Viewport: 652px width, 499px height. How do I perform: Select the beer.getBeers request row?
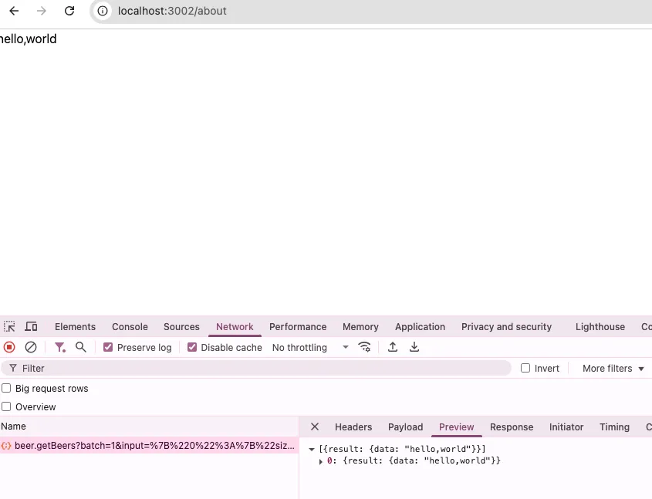click(149, 446)
